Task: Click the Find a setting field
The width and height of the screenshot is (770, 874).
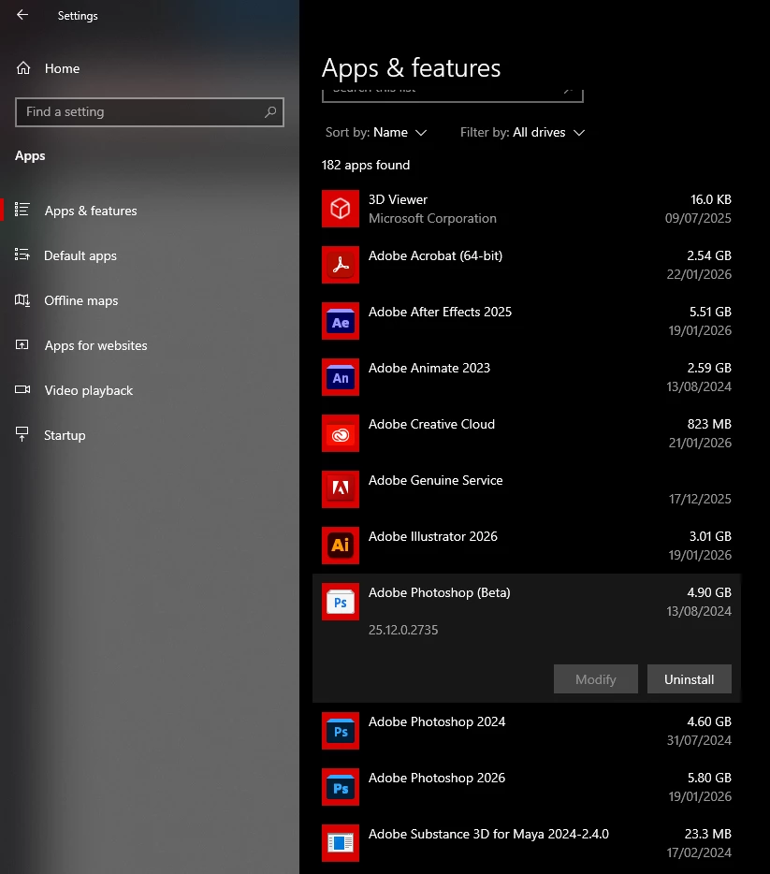Action: tap(150, 112)
